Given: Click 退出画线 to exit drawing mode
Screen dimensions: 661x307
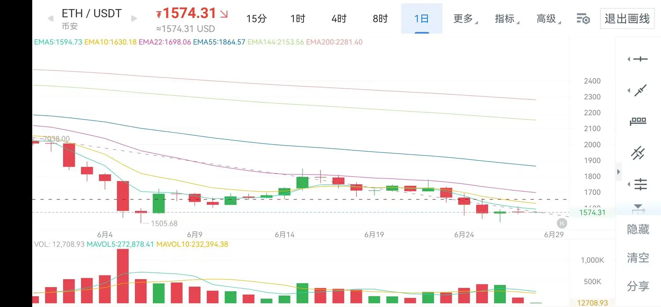Looking at the screenshot, I should [627, 19].
